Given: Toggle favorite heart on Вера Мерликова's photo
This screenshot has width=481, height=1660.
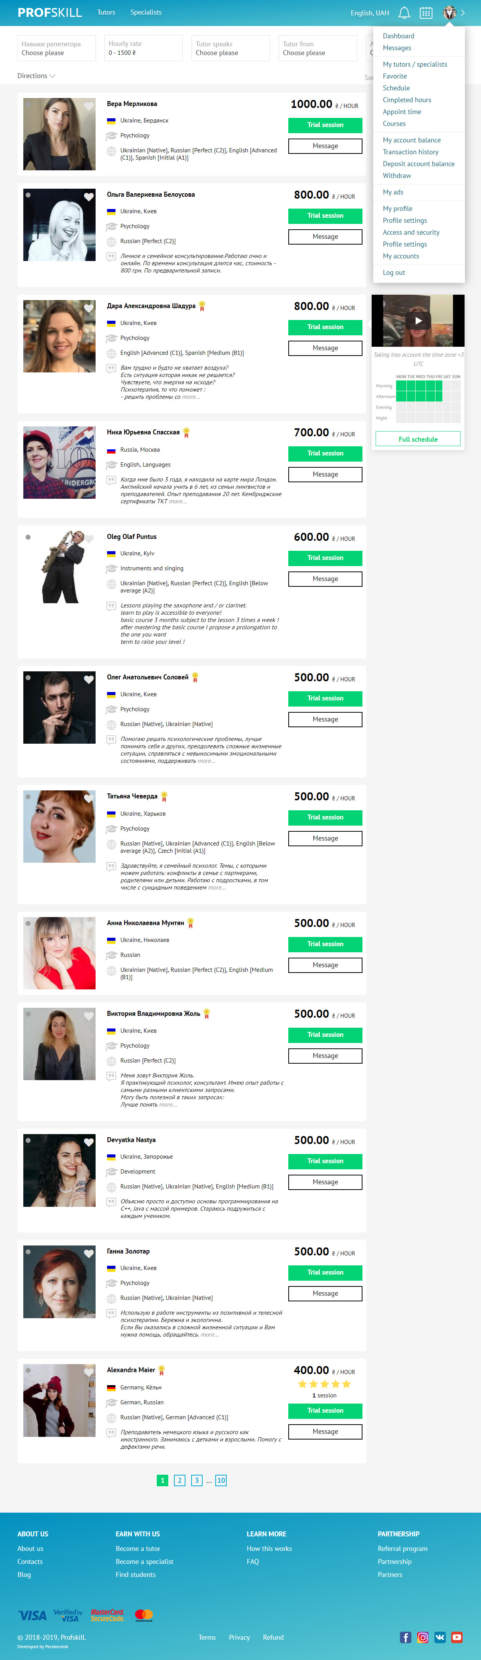Looking at the screenshot, I should click(x=89, y=106).
